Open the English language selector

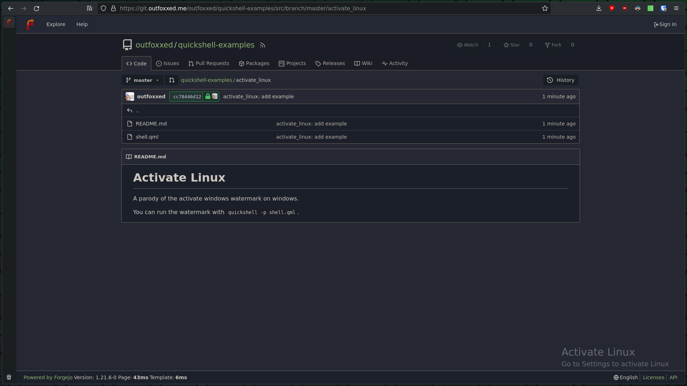click(625, 377)
